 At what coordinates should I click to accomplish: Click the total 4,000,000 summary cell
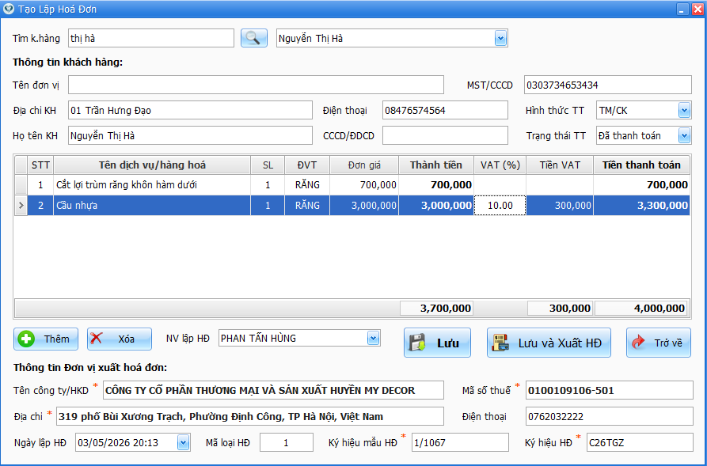point(641,309)
